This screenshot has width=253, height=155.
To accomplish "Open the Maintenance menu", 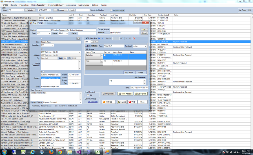I will click(x=84, y=5).
